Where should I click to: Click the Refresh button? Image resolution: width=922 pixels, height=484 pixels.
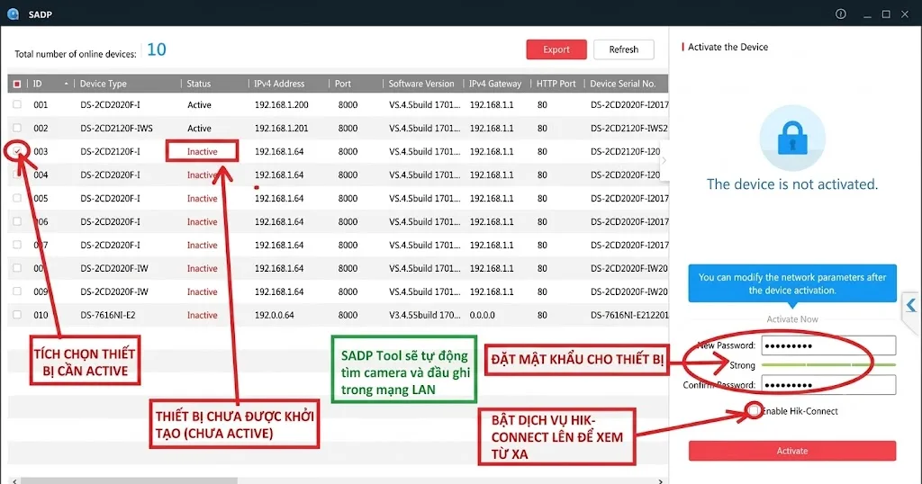pos(624,49)
